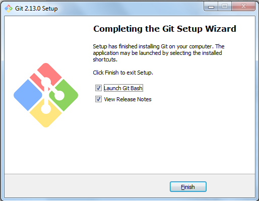Click the disabled maximize window button
The height and width of the screenshot is (201, 259).
(x=225, y=7)
